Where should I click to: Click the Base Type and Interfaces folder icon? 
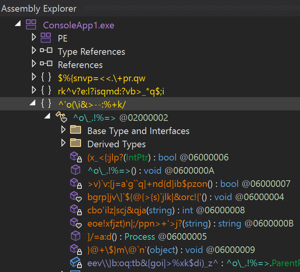point(75,131)
